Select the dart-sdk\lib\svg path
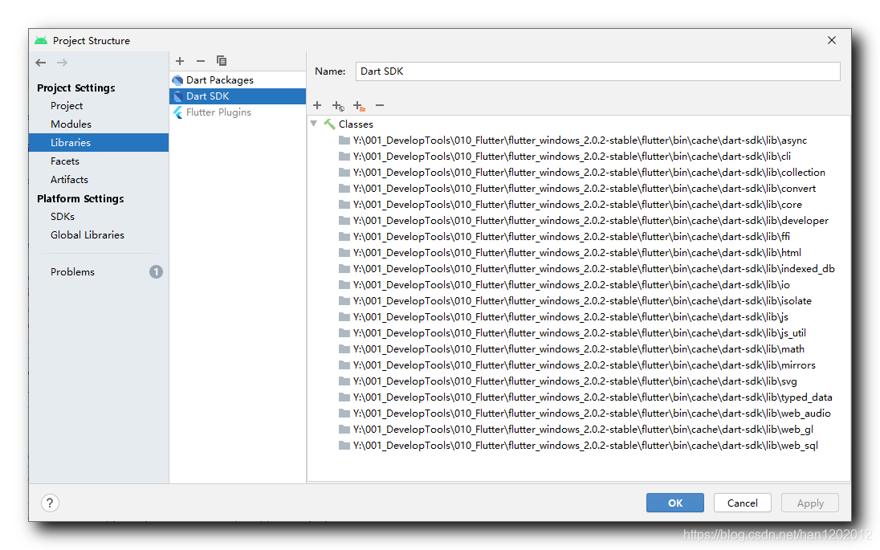The width and height of the screenshot is (880, 550). tap(575, 381)
